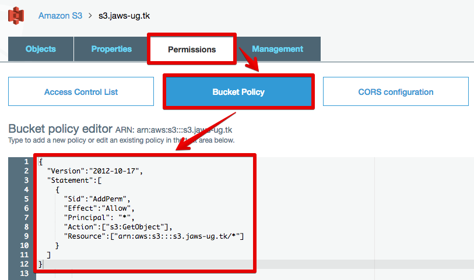
Task: Click the closing brace on line 12
Action: [40, 264]
